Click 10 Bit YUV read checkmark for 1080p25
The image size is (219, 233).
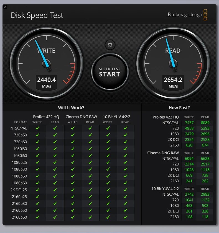126,162
